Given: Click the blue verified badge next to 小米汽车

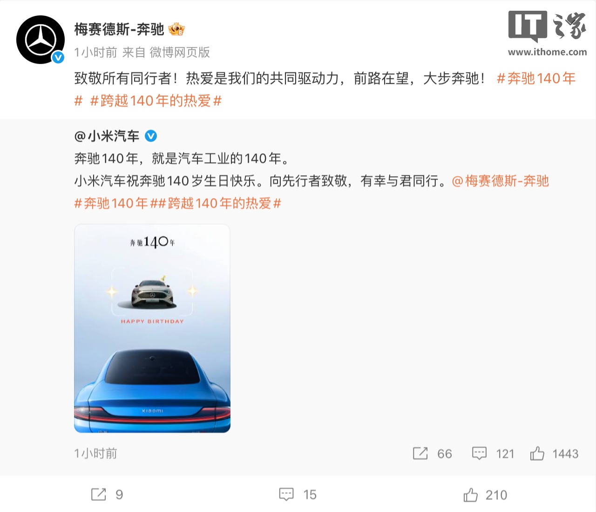Looking at the screenshot, I should (x=151, y=136).
